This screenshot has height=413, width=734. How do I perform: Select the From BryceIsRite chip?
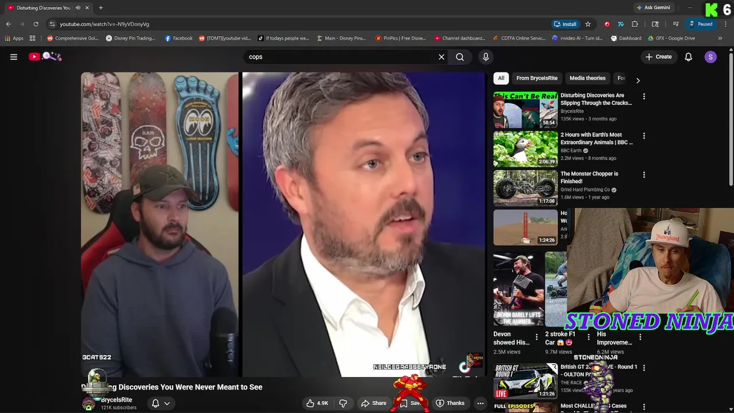click(x=537, y=78)
